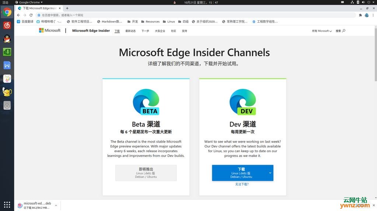The image size is (377, 211).
Task: Open the system power menu icon
Action: 369,2
